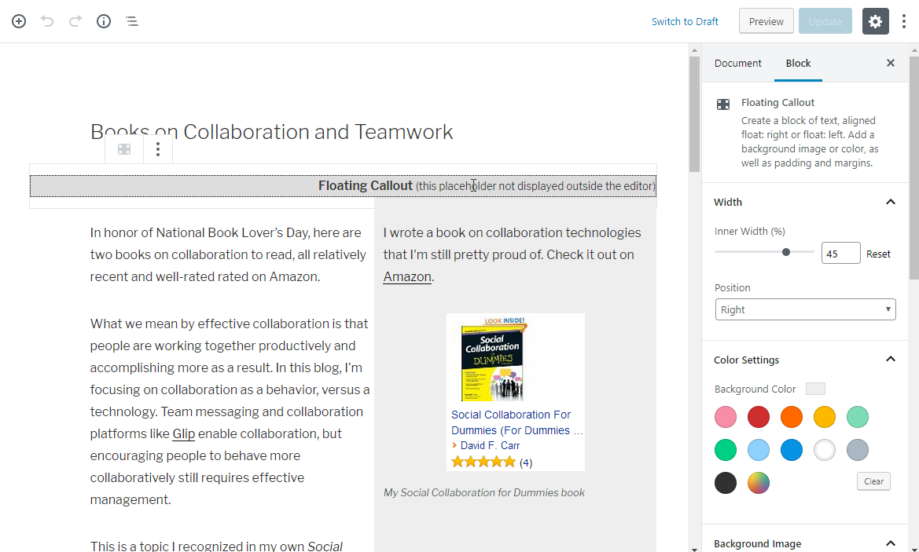Open the Social Collaboration For Dummies book link
The height and width of the screenshot is (552, 919).
coord(517,422)
